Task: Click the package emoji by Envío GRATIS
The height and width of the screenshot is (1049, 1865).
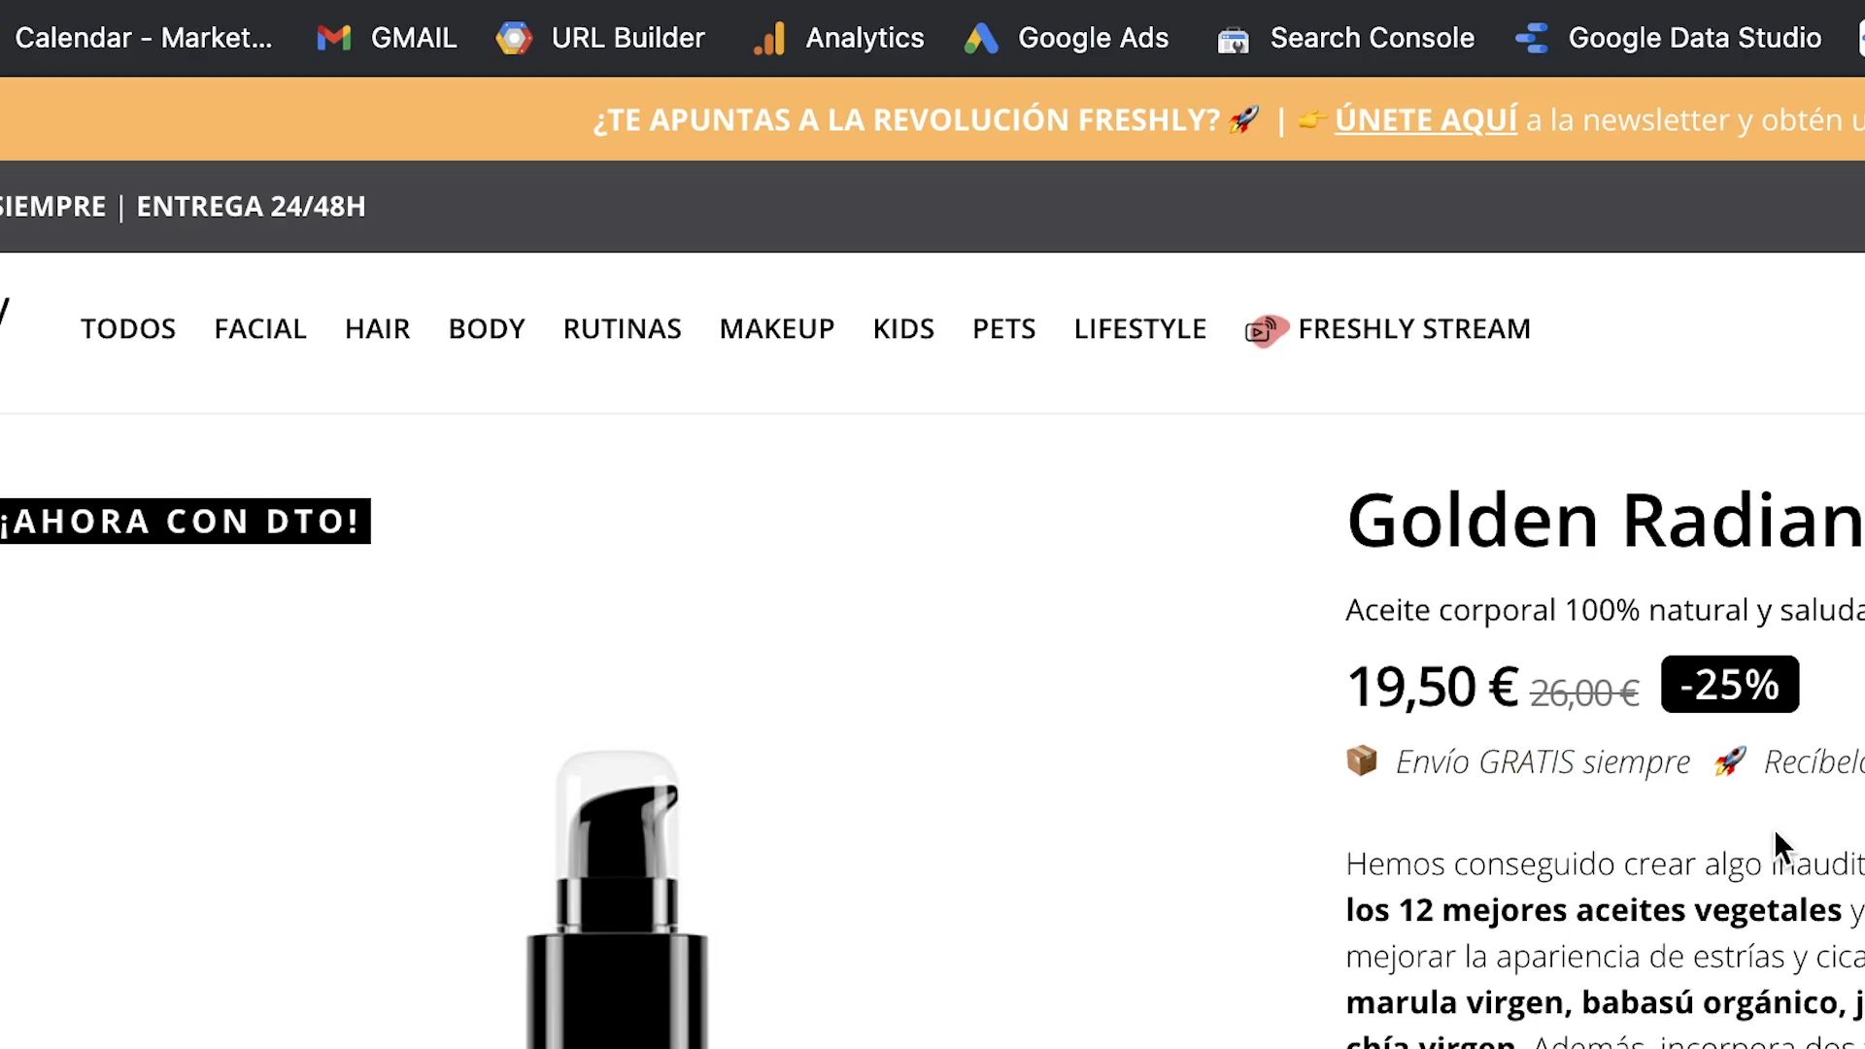Action: point(1362,761)
